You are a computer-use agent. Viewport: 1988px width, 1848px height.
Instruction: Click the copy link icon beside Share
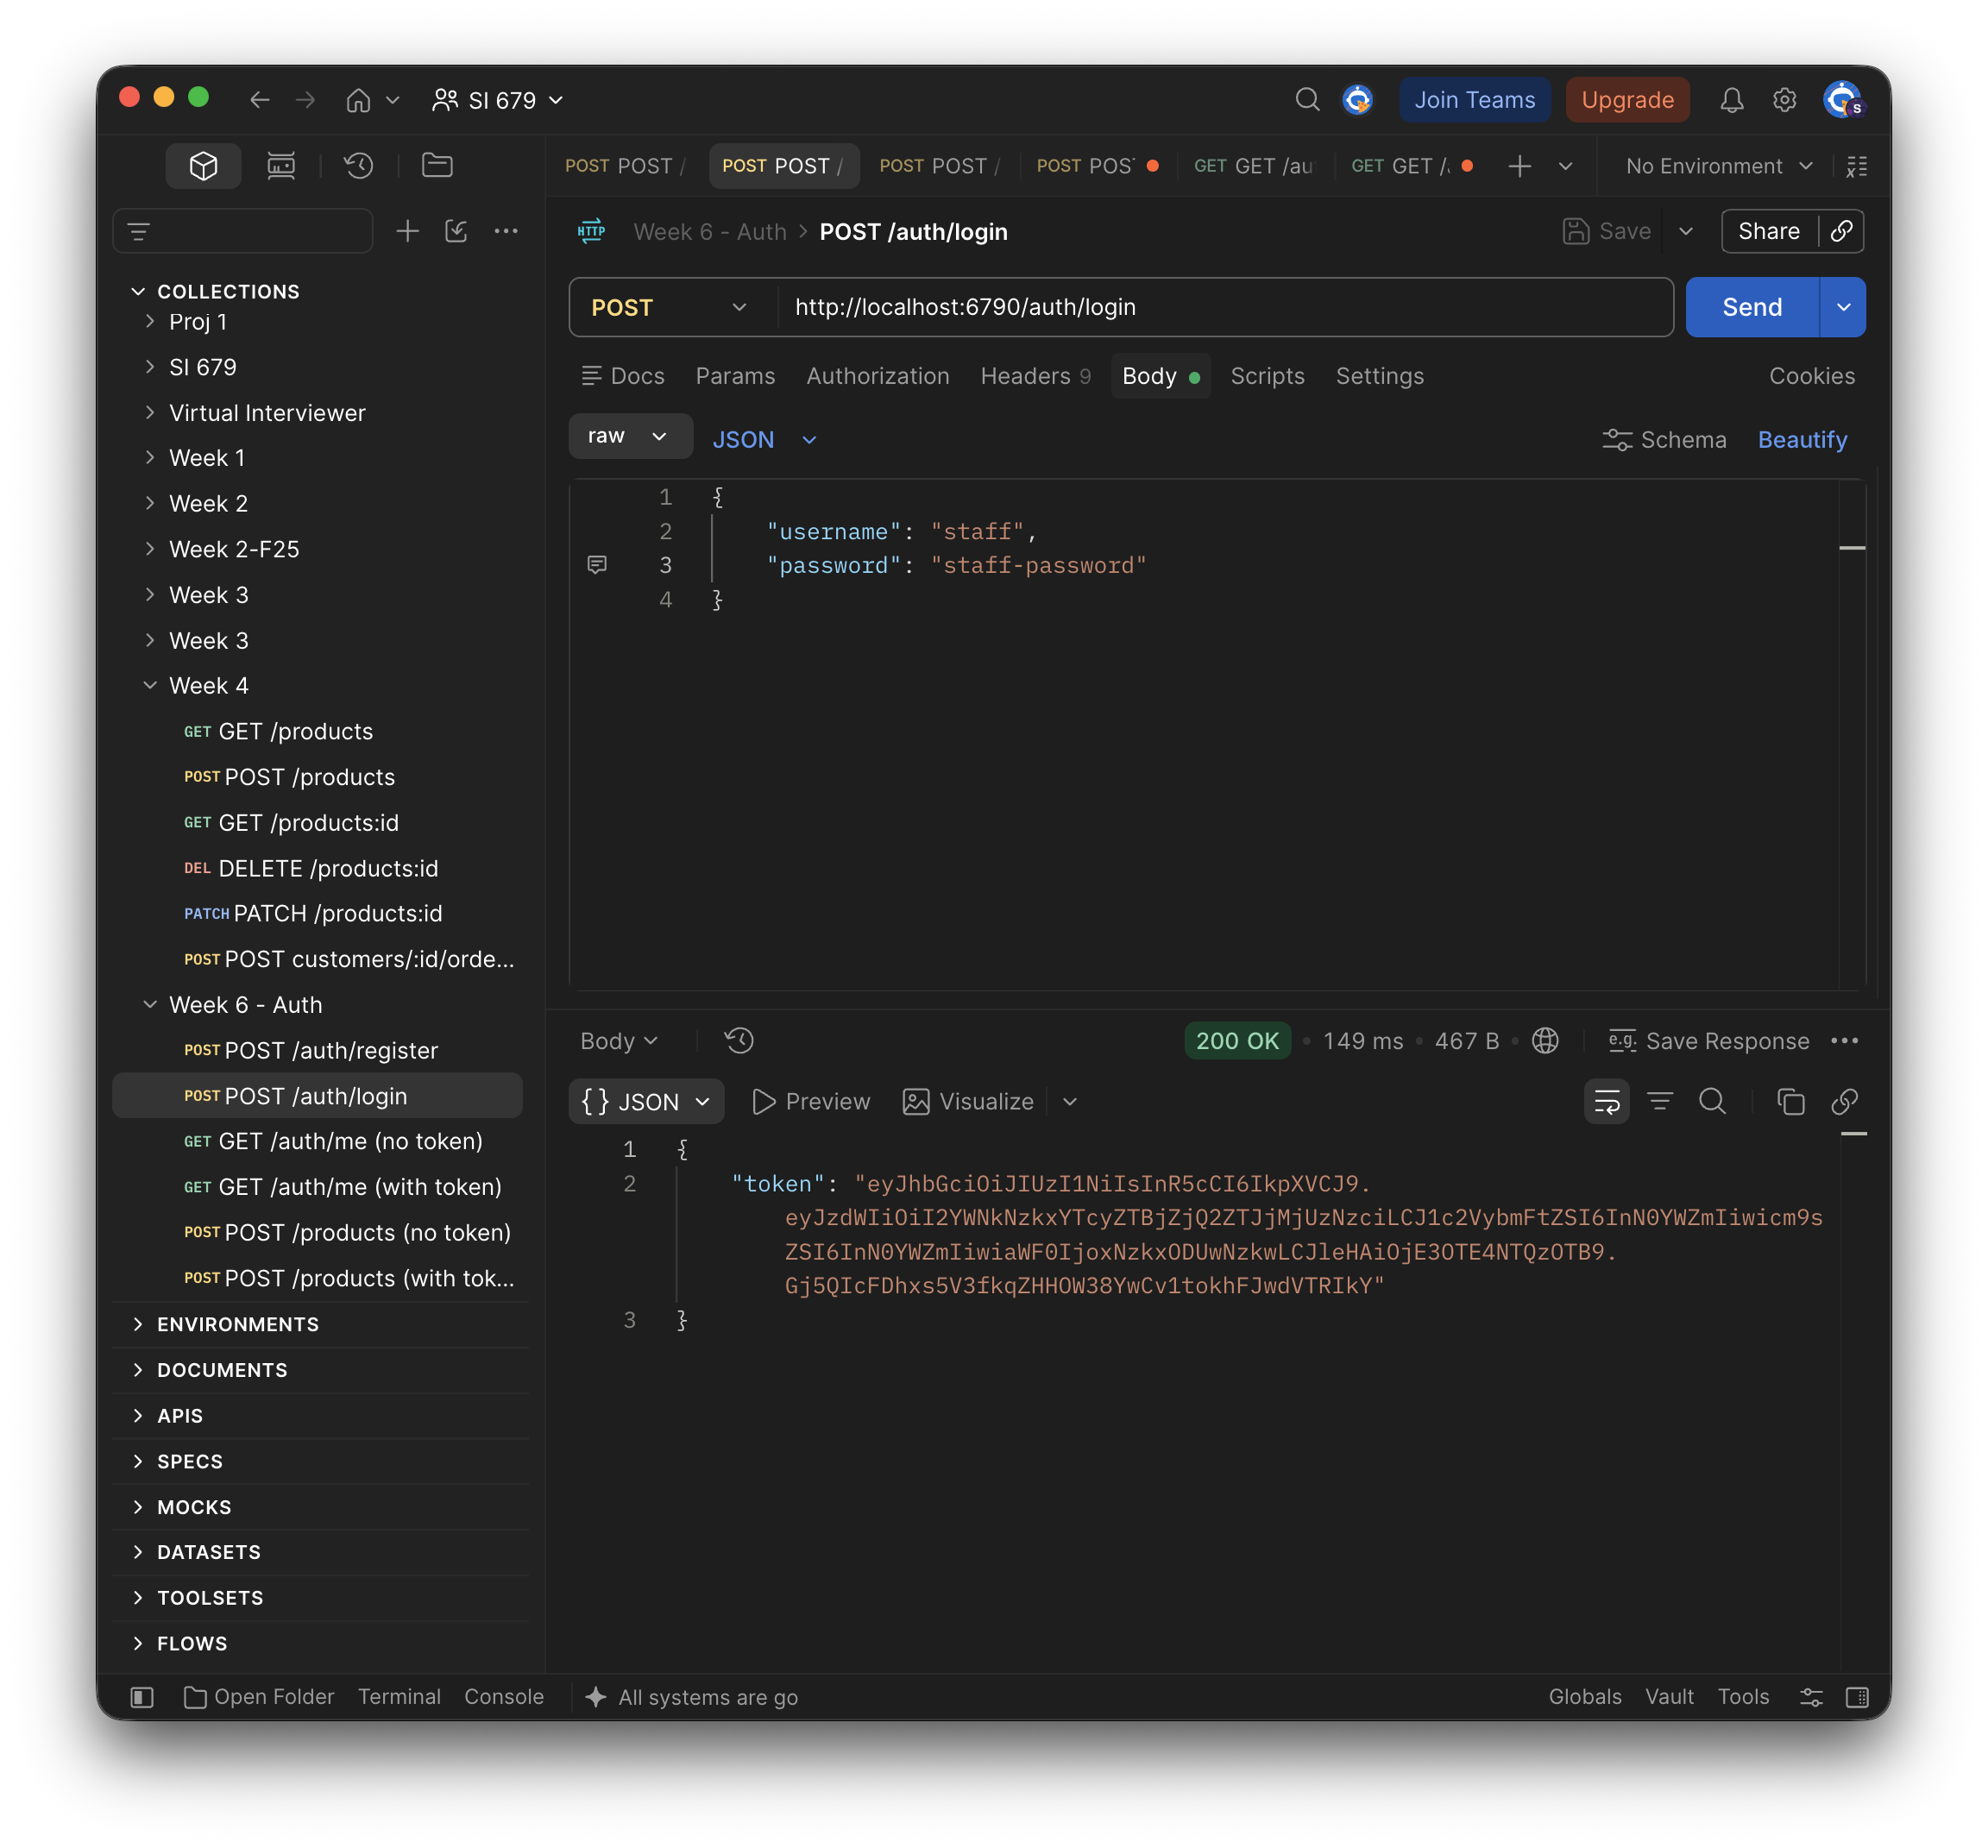1841,232
